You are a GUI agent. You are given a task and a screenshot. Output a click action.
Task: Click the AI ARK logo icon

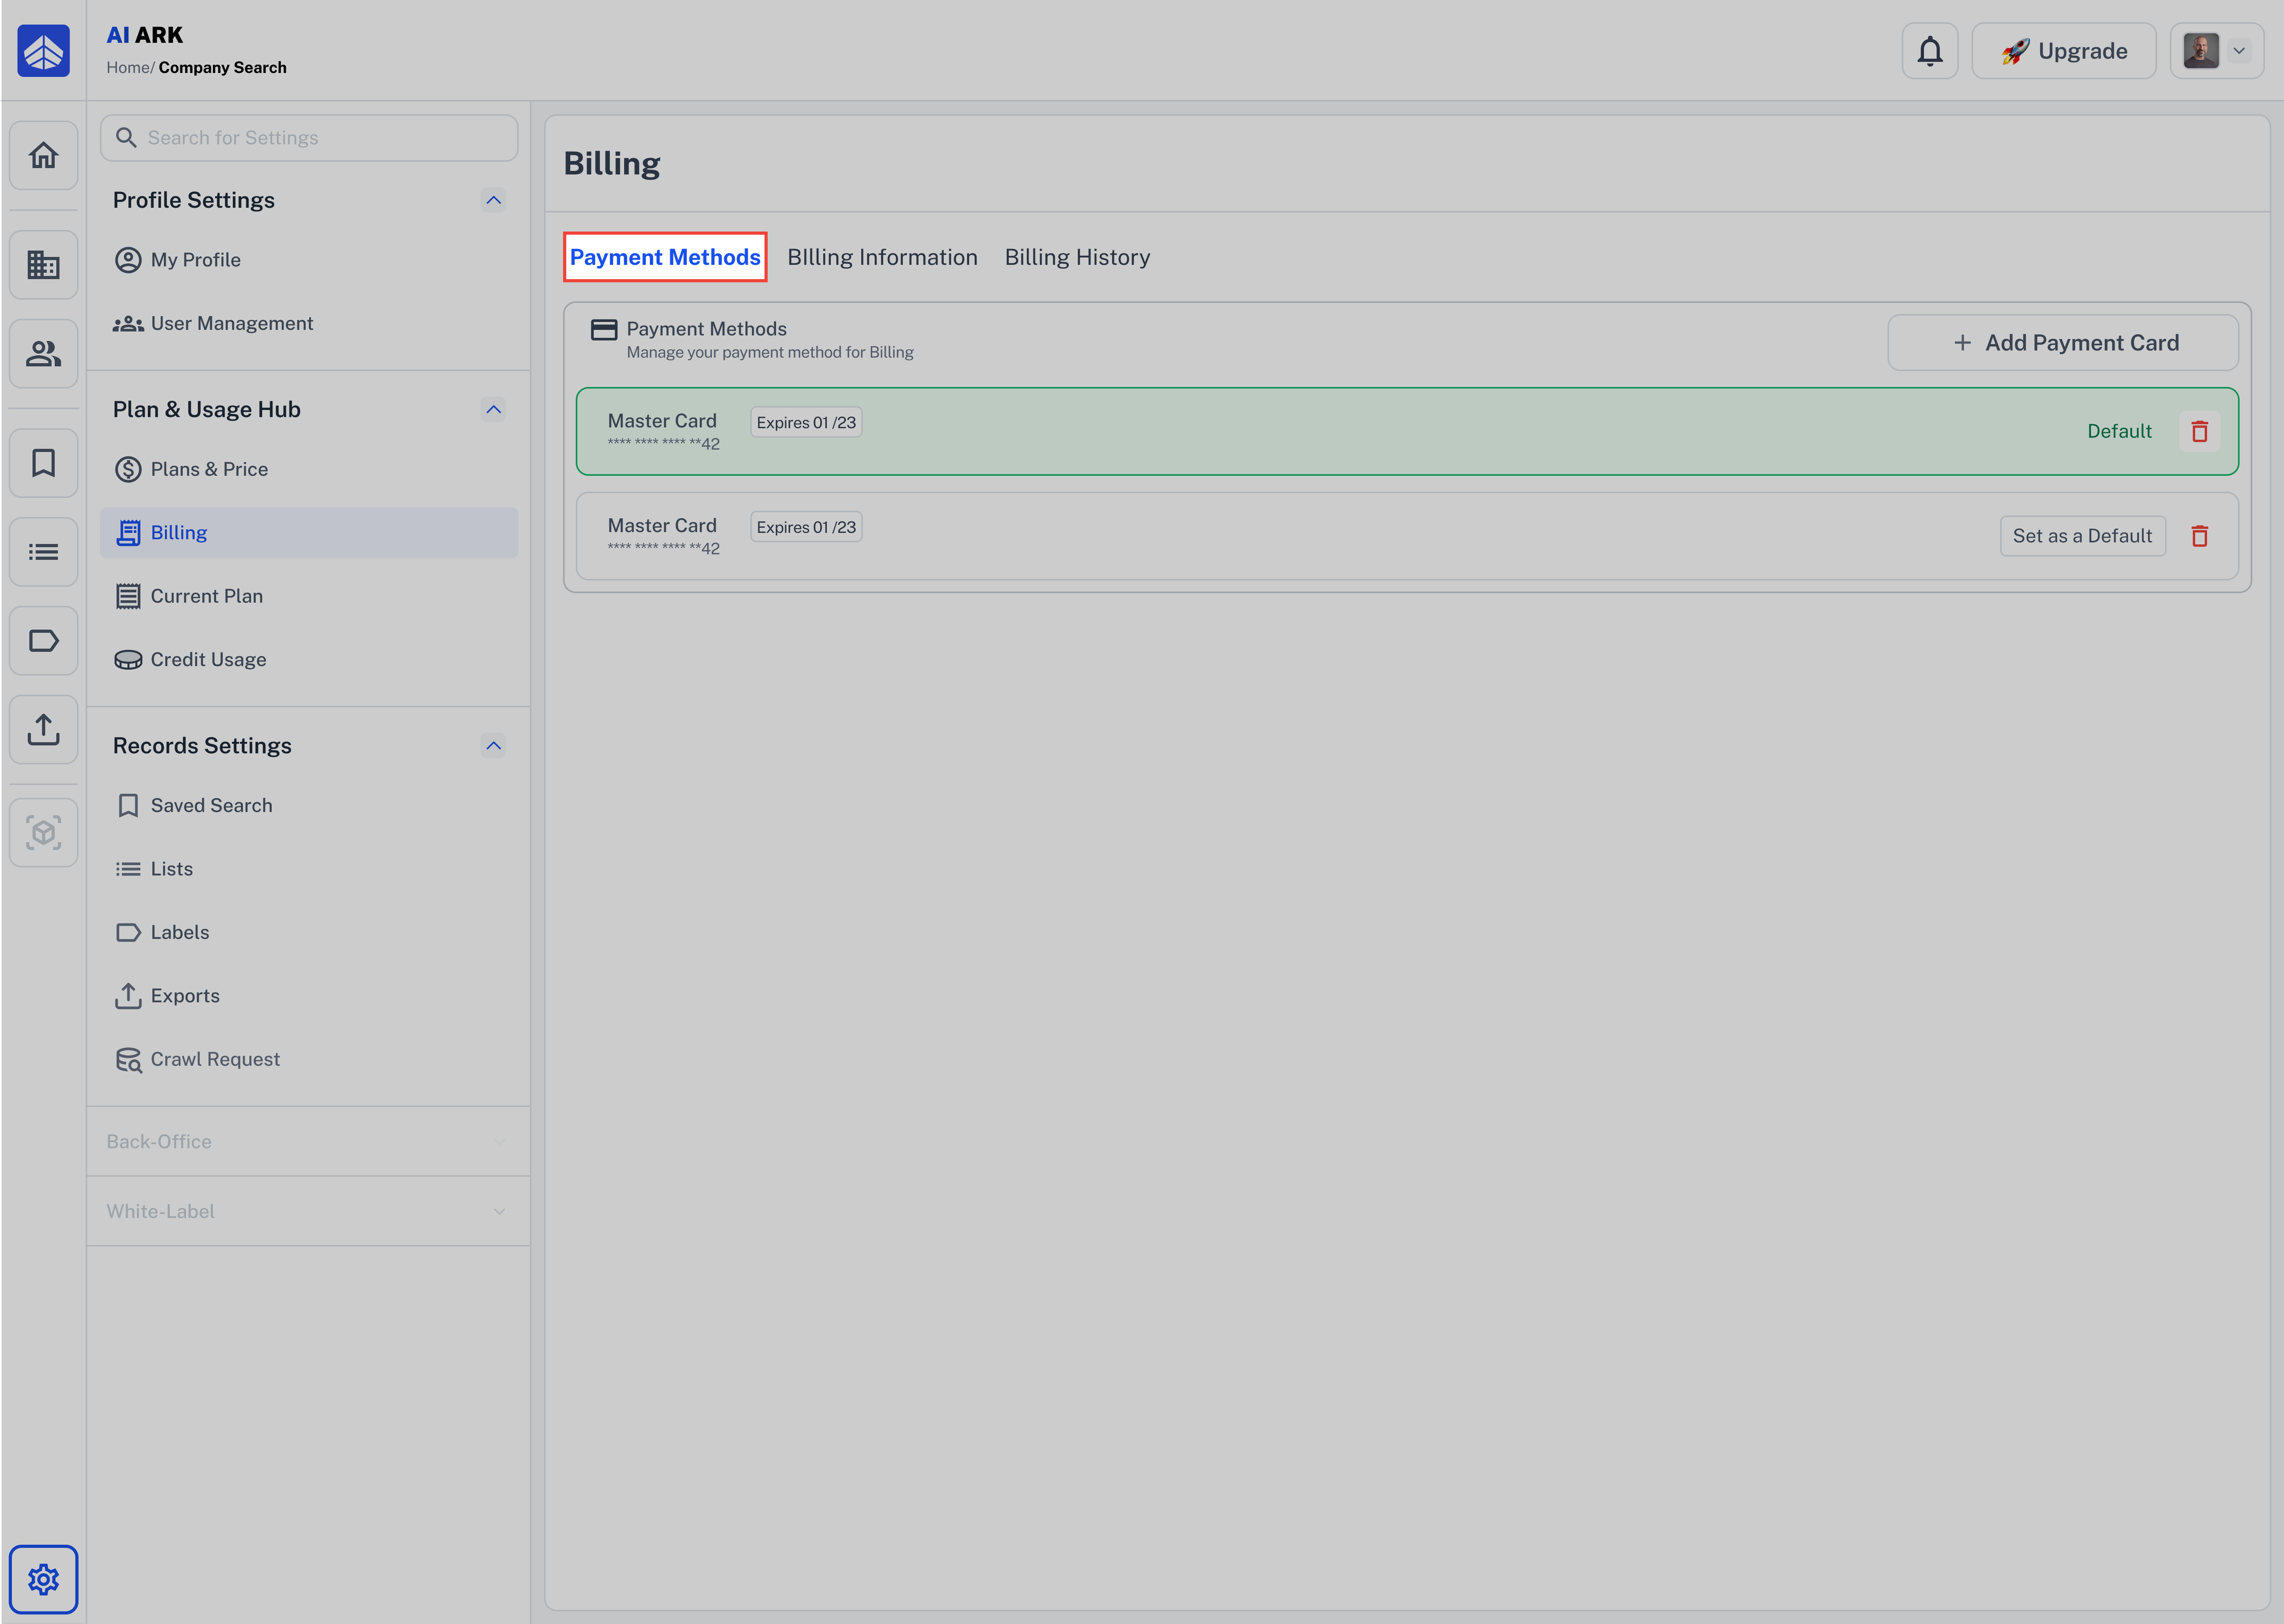tap(43, 51)
